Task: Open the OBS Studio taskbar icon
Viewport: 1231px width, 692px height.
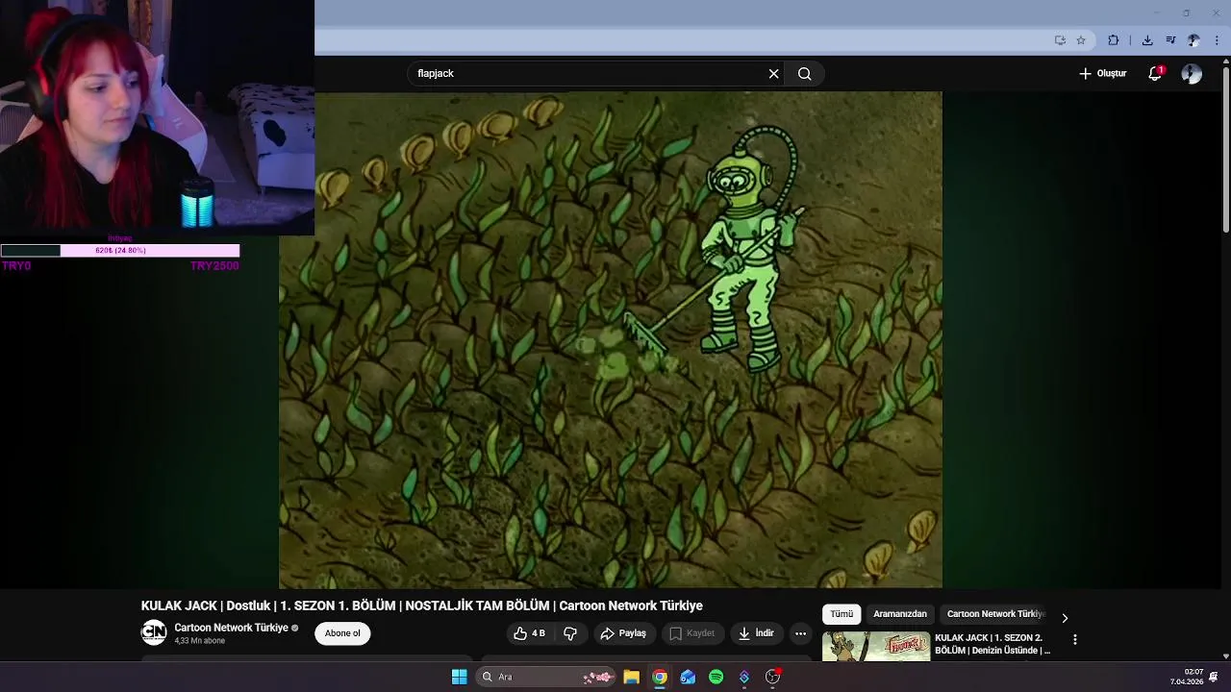Action: pos(772,677)
